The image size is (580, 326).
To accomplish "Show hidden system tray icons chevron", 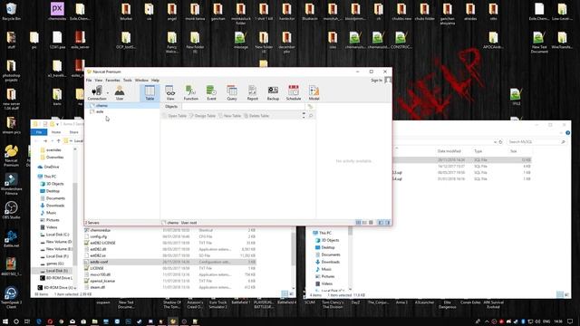I will point(487,321).
